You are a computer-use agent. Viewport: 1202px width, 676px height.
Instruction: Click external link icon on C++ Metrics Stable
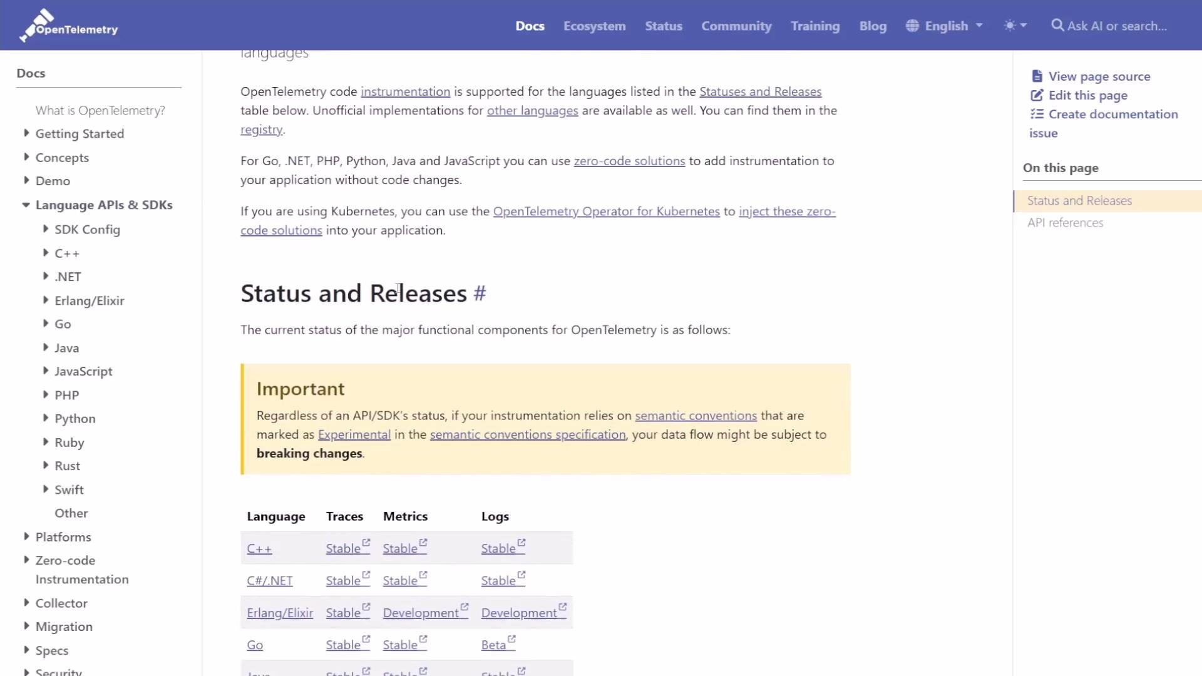pyautogui.click(x=423, y=543)
